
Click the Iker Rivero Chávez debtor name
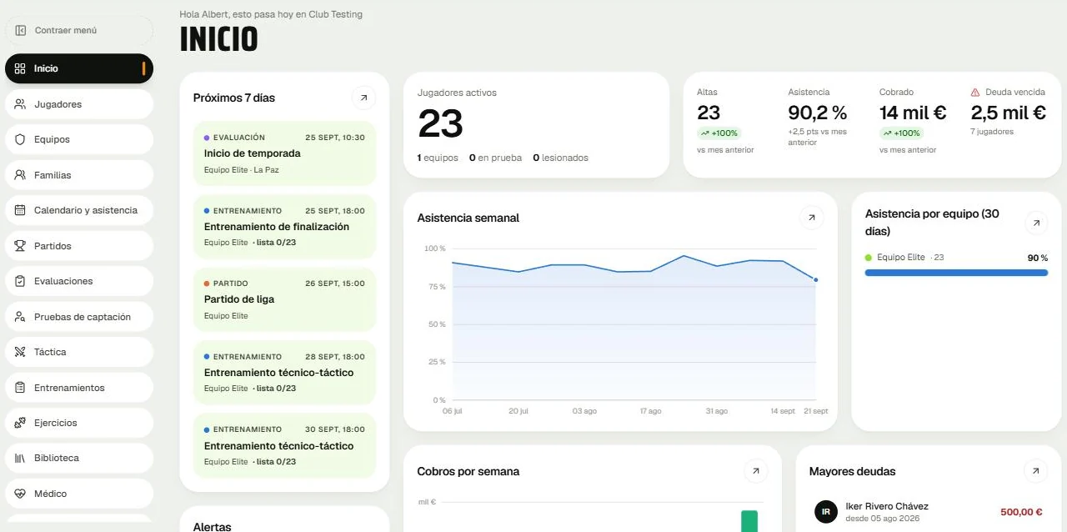(886, 506)
